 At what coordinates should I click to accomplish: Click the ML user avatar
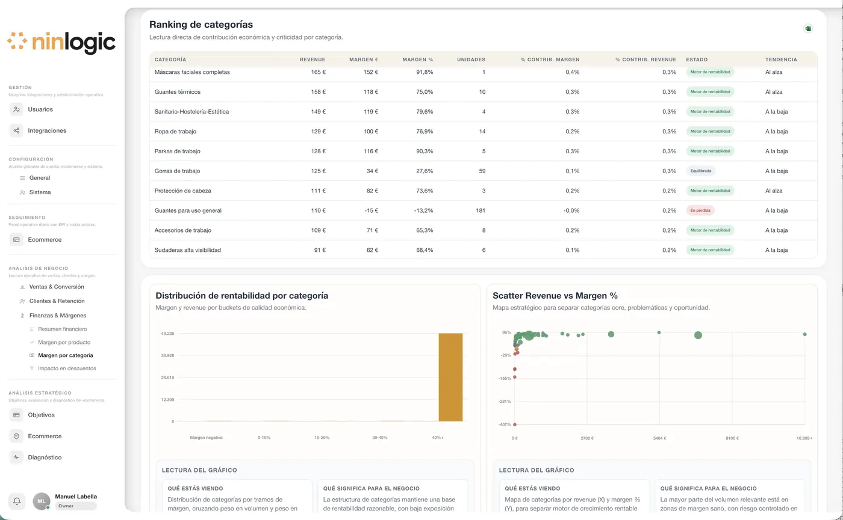pyautogui.click(x=41, y=501)
